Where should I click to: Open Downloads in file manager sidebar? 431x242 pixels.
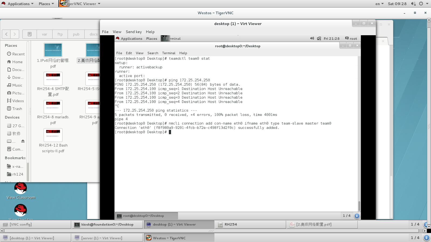(16, 77)
